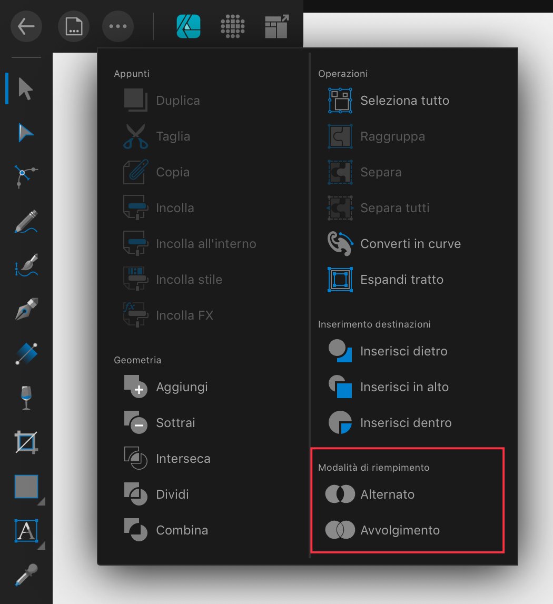Screen dimensions: 553x604
Task: Click the Geometria section heading
Action: coord(137,360)
